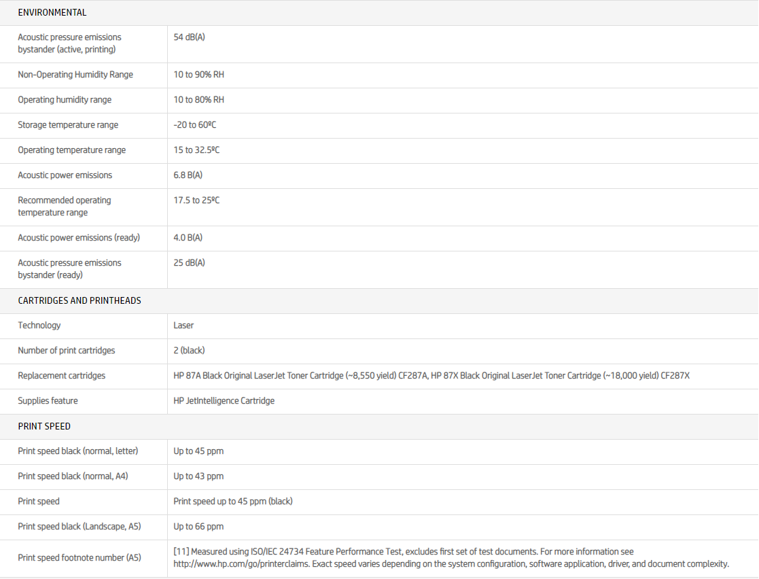Click the PRINT SPEED section header
The height and width of the screenshot is (579, 759).
44,426
